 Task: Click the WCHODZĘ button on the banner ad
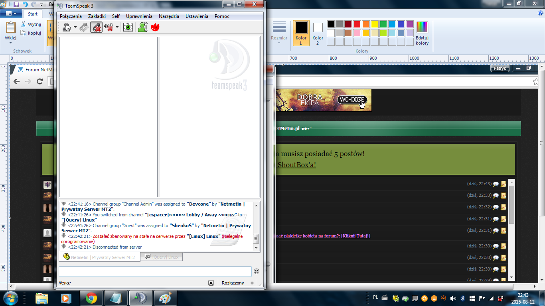[352, 100]
